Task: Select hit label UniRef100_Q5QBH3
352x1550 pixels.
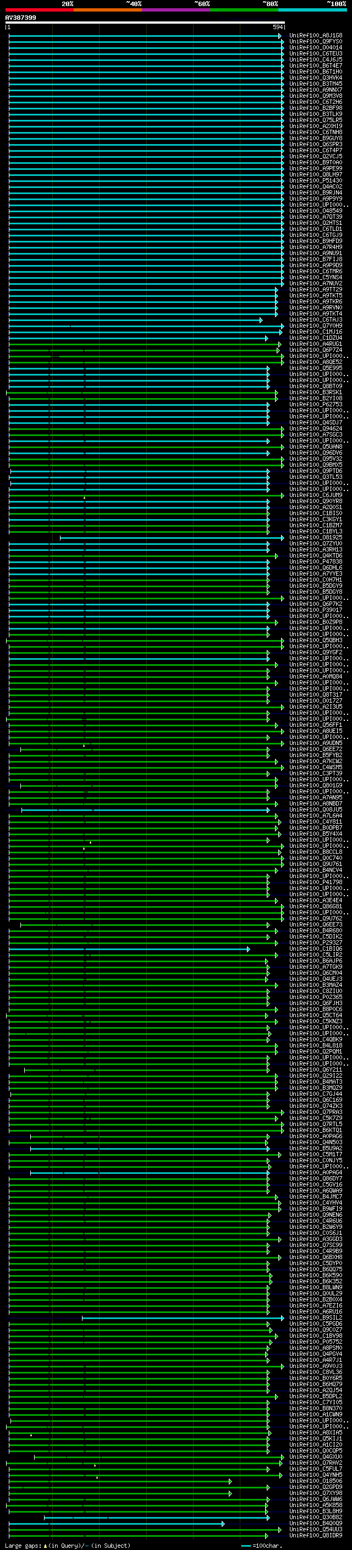Action: (316, 640)
